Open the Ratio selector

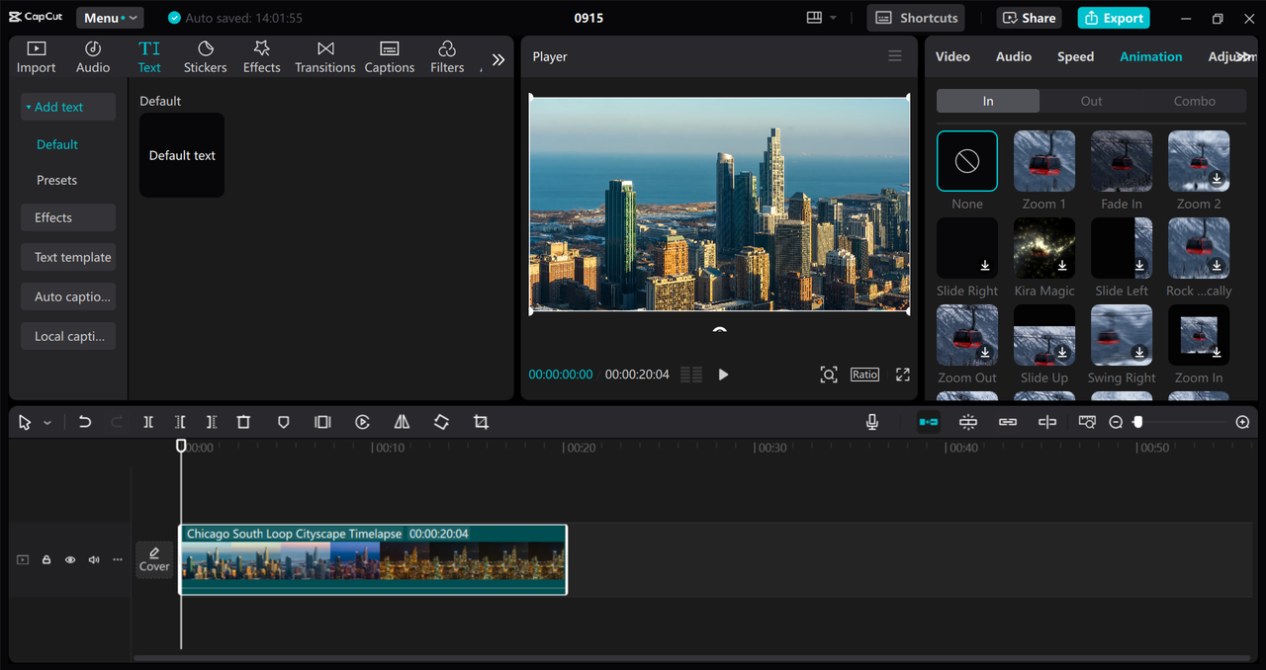[864, 375]
